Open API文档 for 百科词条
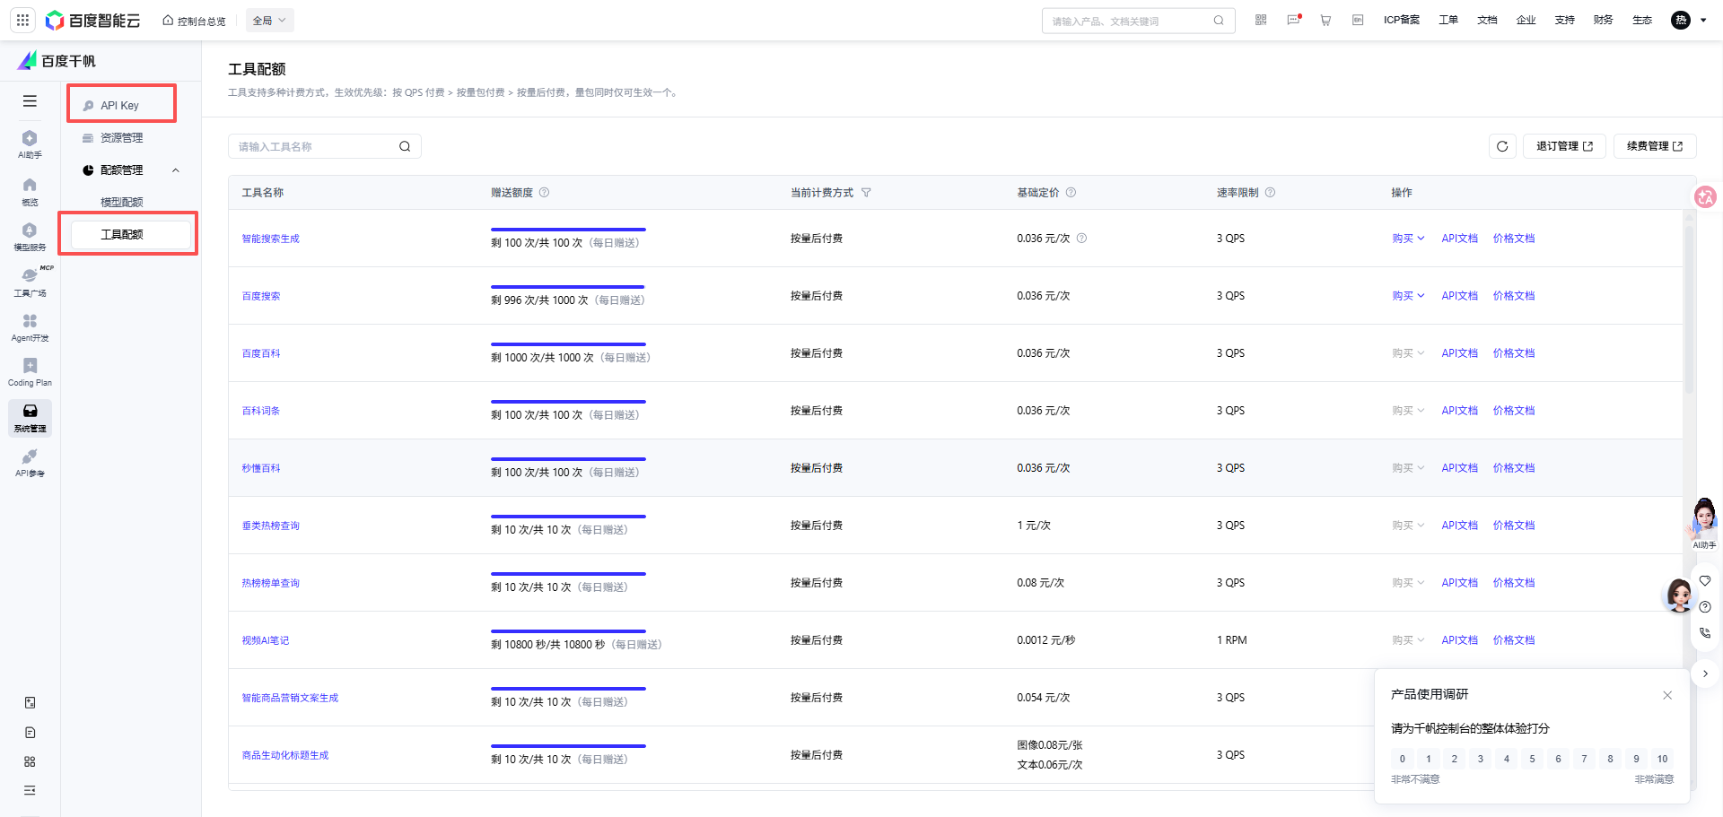The width and height of the screenshot is (1723, 817). (1459, 411)
